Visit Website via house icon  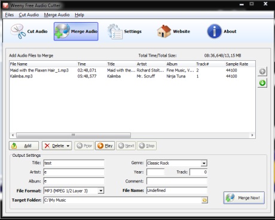point(173,32)
